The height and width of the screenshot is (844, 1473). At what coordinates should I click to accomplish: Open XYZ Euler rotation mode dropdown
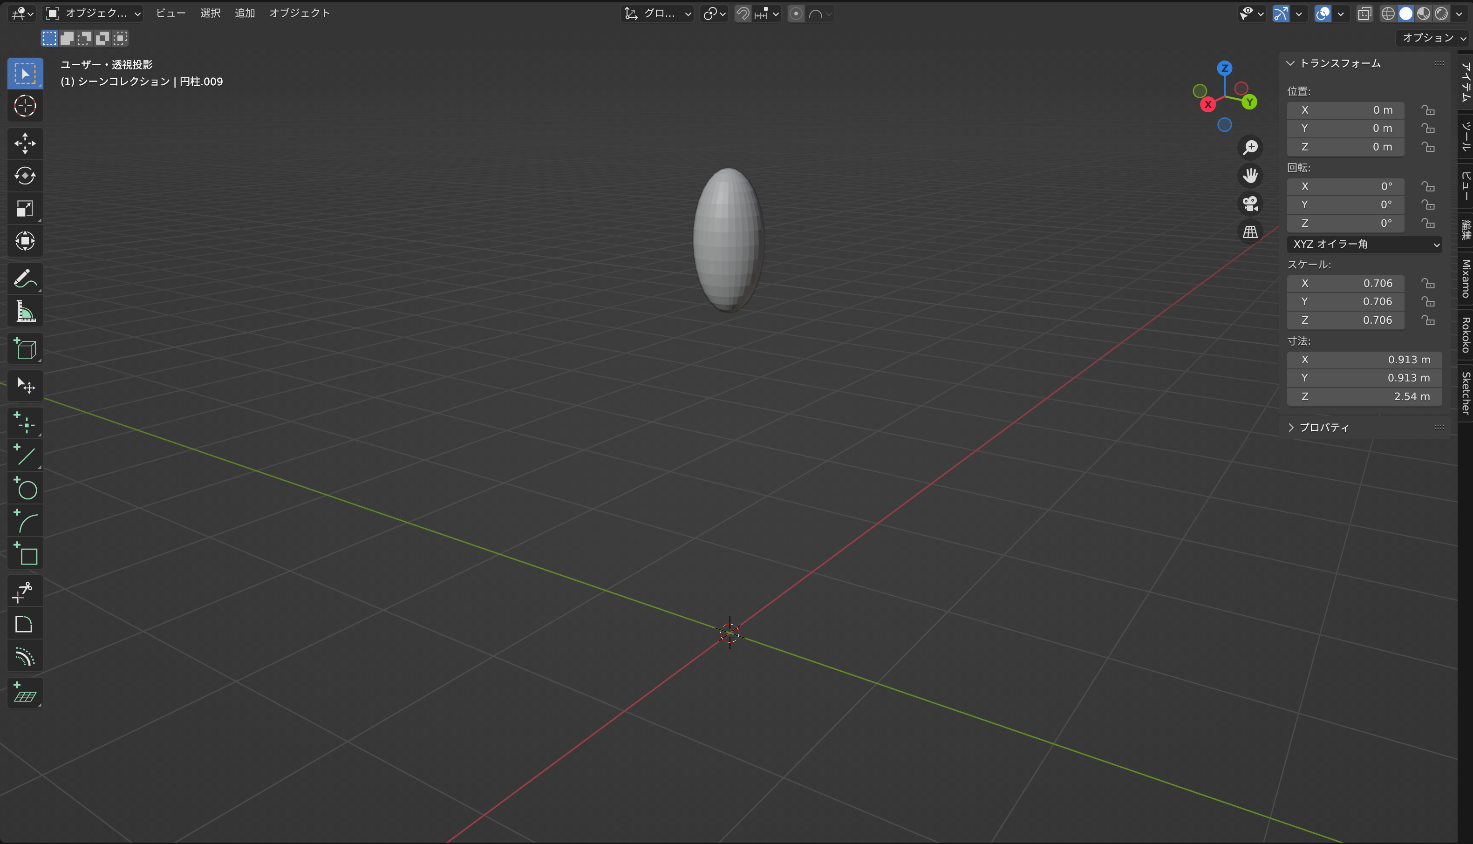1364,244
